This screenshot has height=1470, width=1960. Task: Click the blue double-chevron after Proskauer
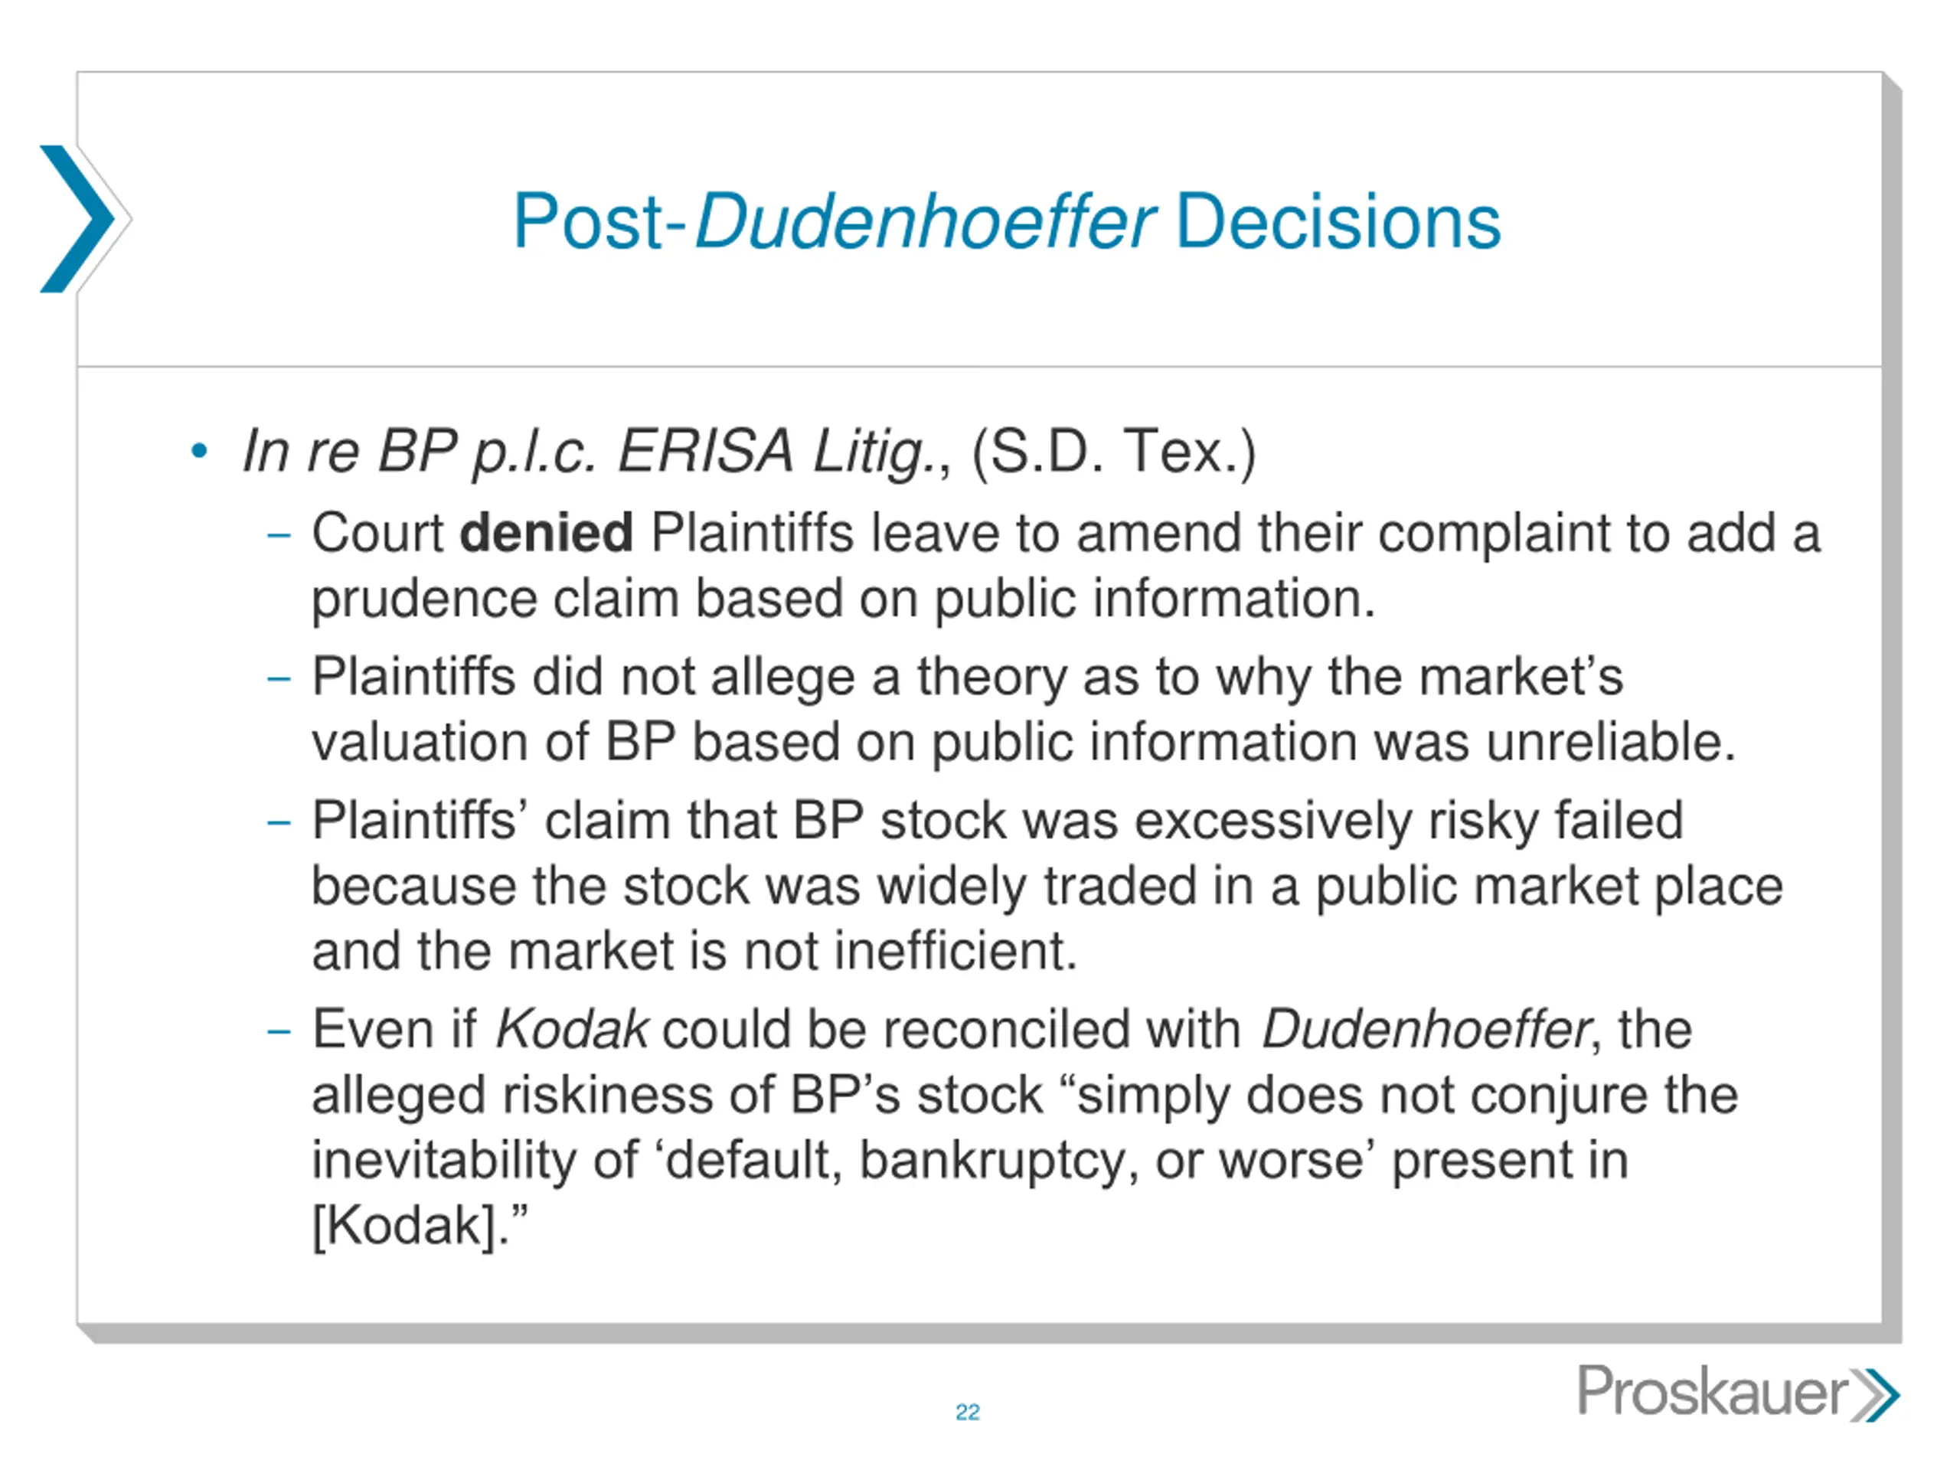1876,1396
